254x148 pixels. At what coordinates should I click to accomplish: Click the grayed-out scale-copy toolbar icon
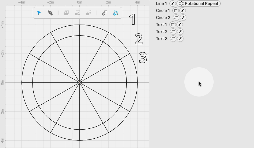point(78,13)
